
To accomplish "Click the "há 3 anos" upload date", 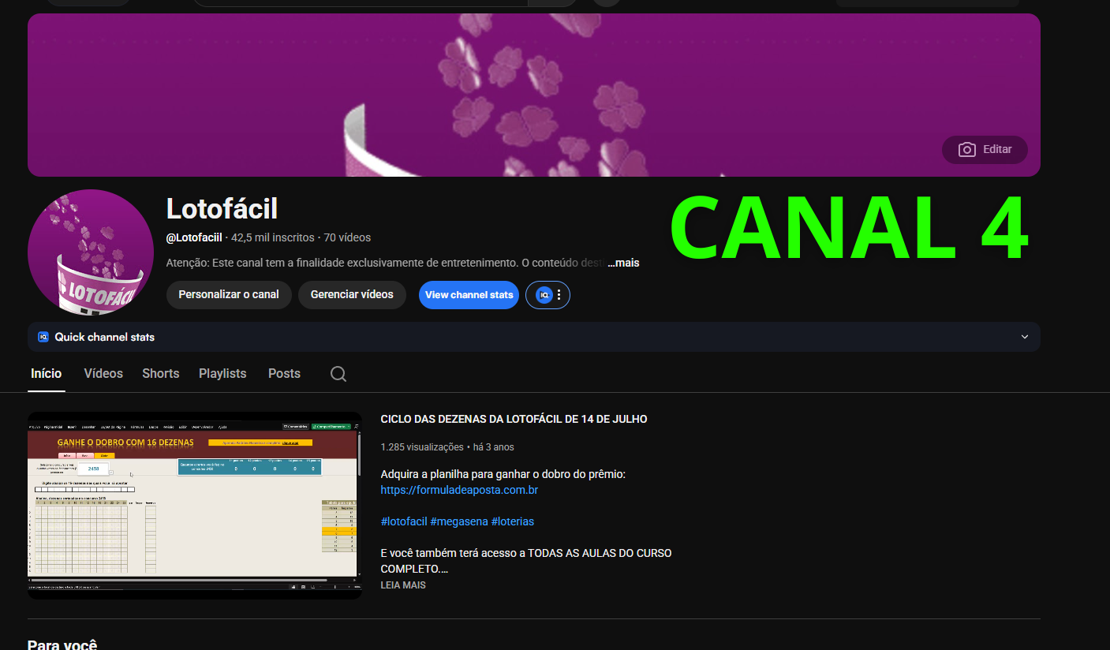I will (493, 447).
